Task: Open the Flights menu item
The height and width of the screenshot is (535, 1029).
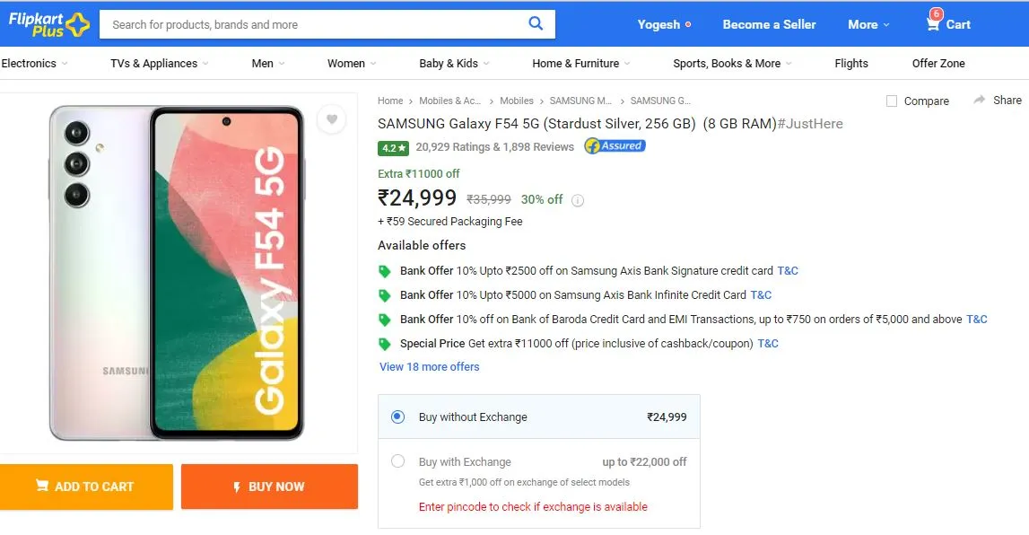Action: click(x=851, y=64)
